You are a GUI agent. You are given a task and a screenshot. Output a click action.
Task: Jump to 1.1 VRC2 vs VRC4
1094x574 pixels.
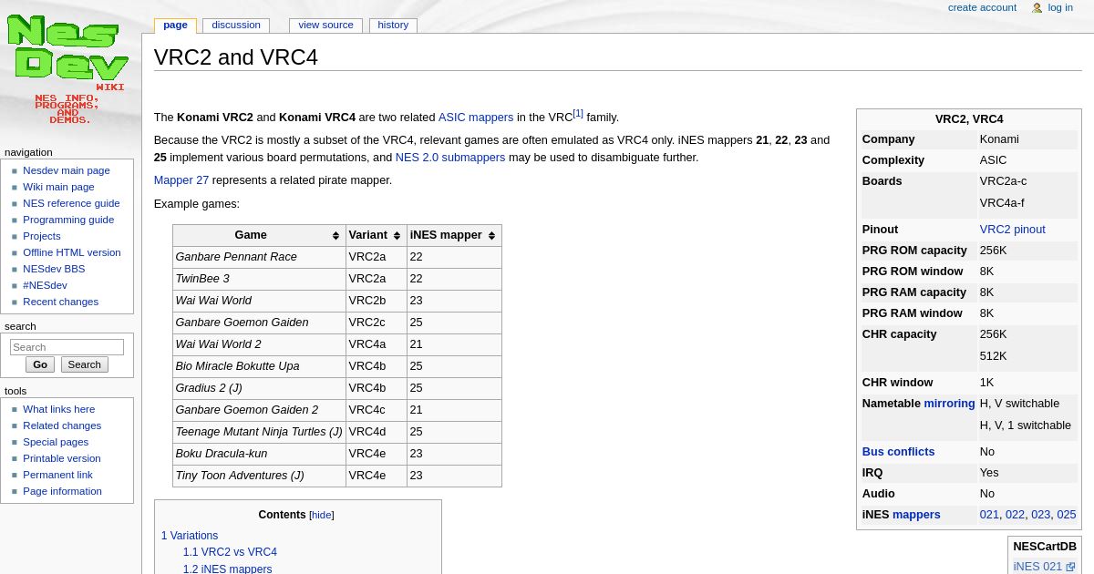(230, 552)
